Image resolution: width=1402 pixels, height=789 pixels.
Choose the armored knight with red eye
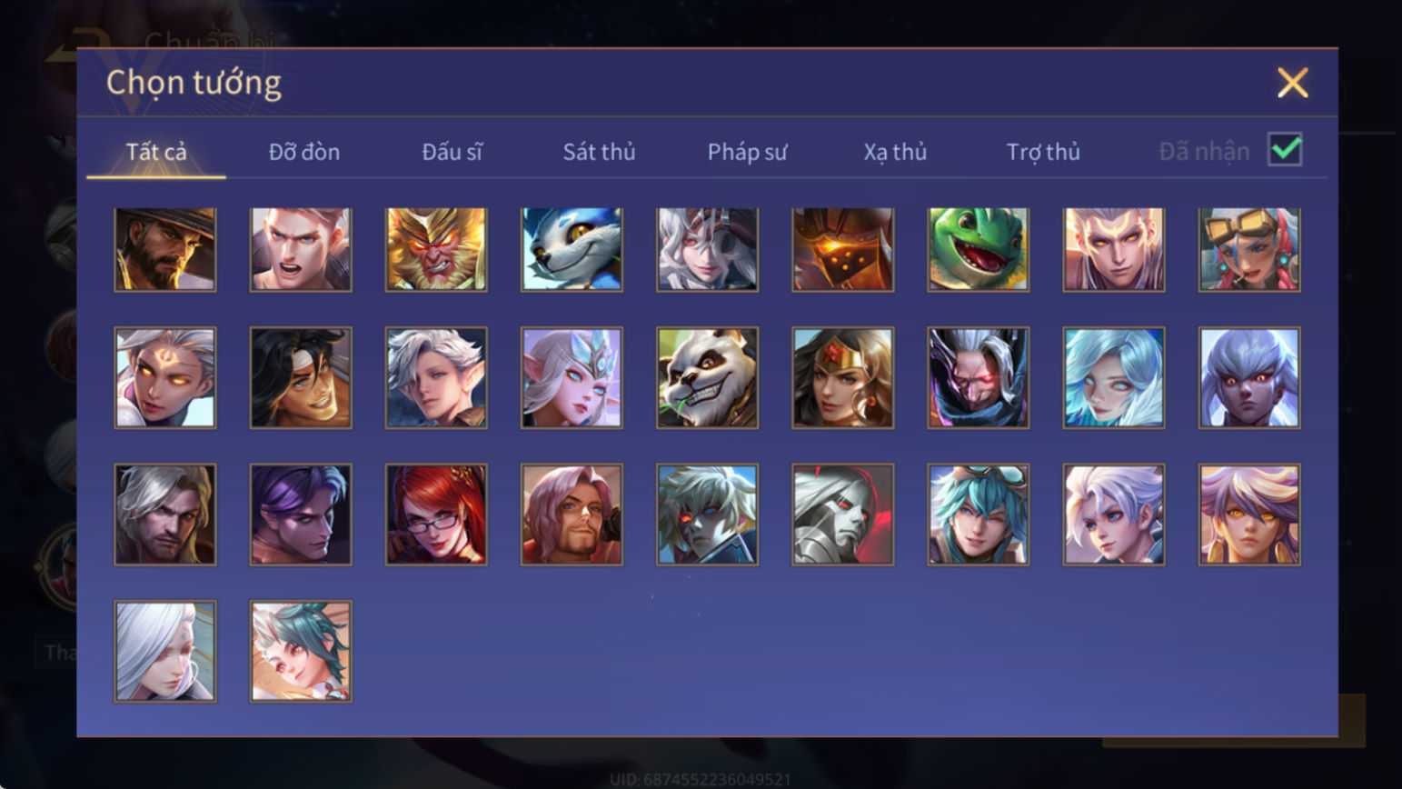842,514
